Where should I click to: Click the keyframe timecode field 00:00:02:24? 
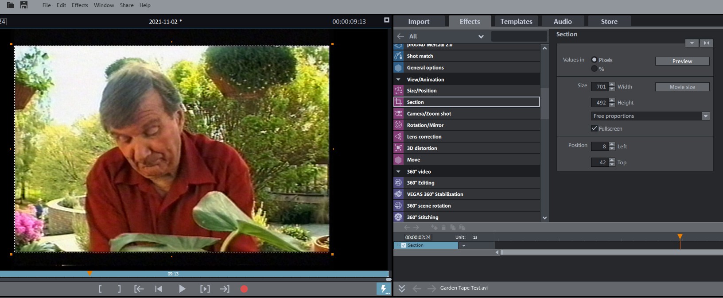tap(418, 237)
